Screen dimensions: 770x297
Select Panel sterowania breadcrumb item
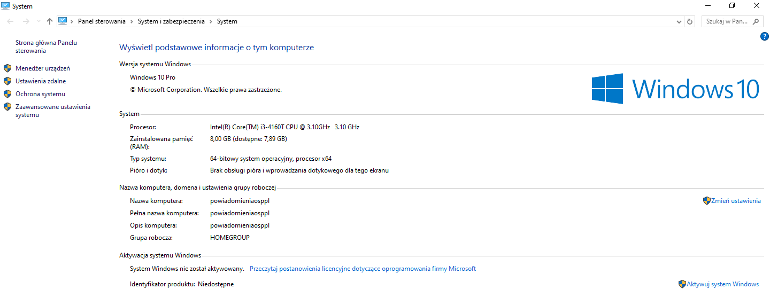[102, 21]
